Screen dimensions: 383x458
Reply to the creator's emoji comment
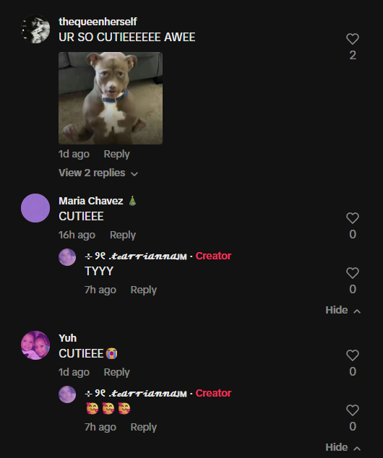[x=143, y=428]
